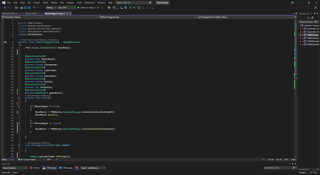Open the Entire Solution scope dropdown
The image size is (320, 175).
(15, 168)
